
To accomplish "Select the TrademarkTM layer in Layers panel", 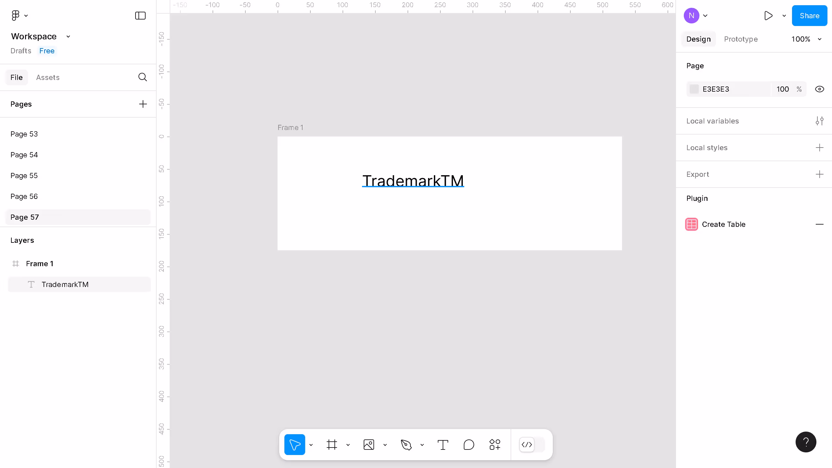I will [65, 284].
